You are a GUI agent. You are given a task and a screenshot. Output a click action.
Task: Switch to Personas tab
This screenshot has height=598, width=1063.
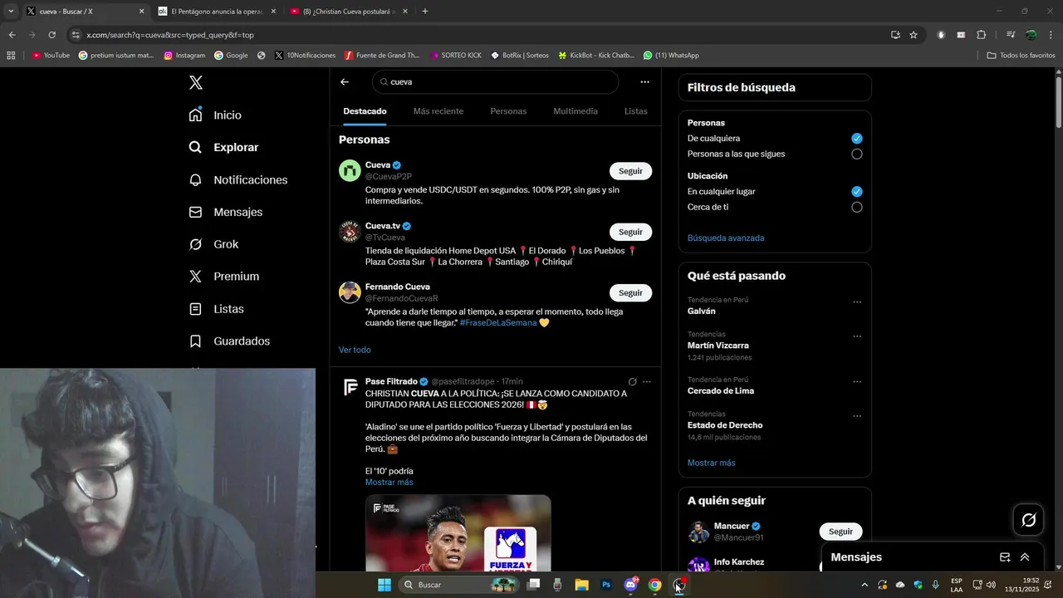(x=508, y=111)
